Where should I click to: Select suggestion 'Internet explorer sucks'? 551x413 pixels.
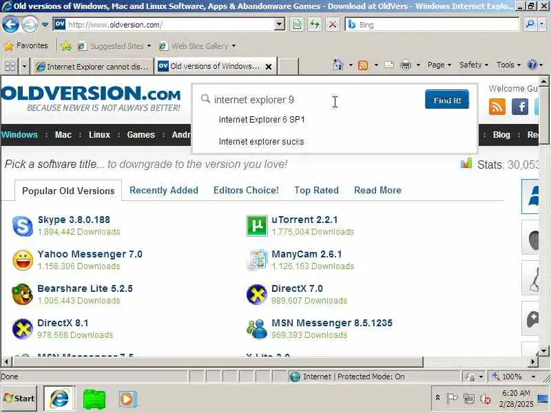(261, 142)
